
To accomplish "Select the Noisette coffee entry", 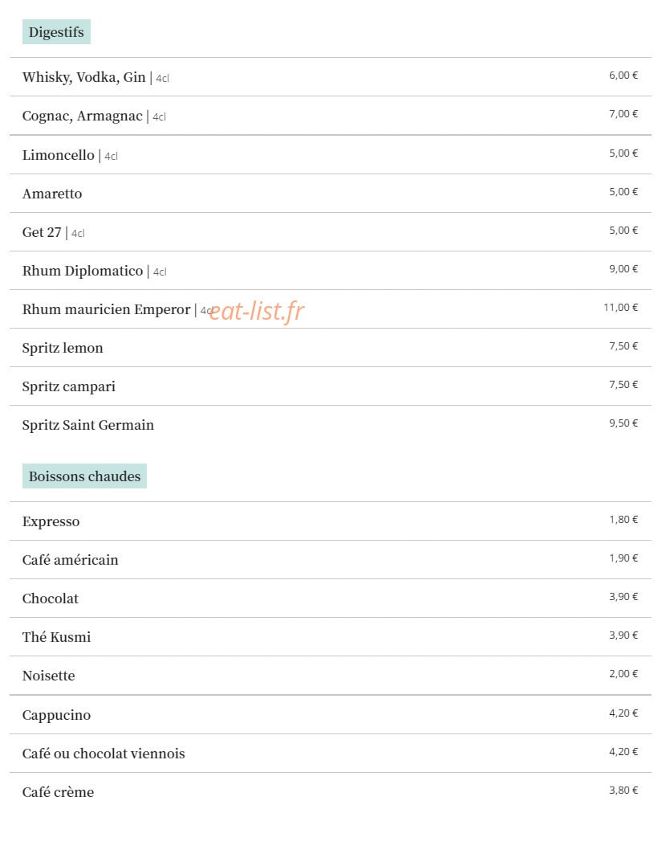I will pos(331,676).
